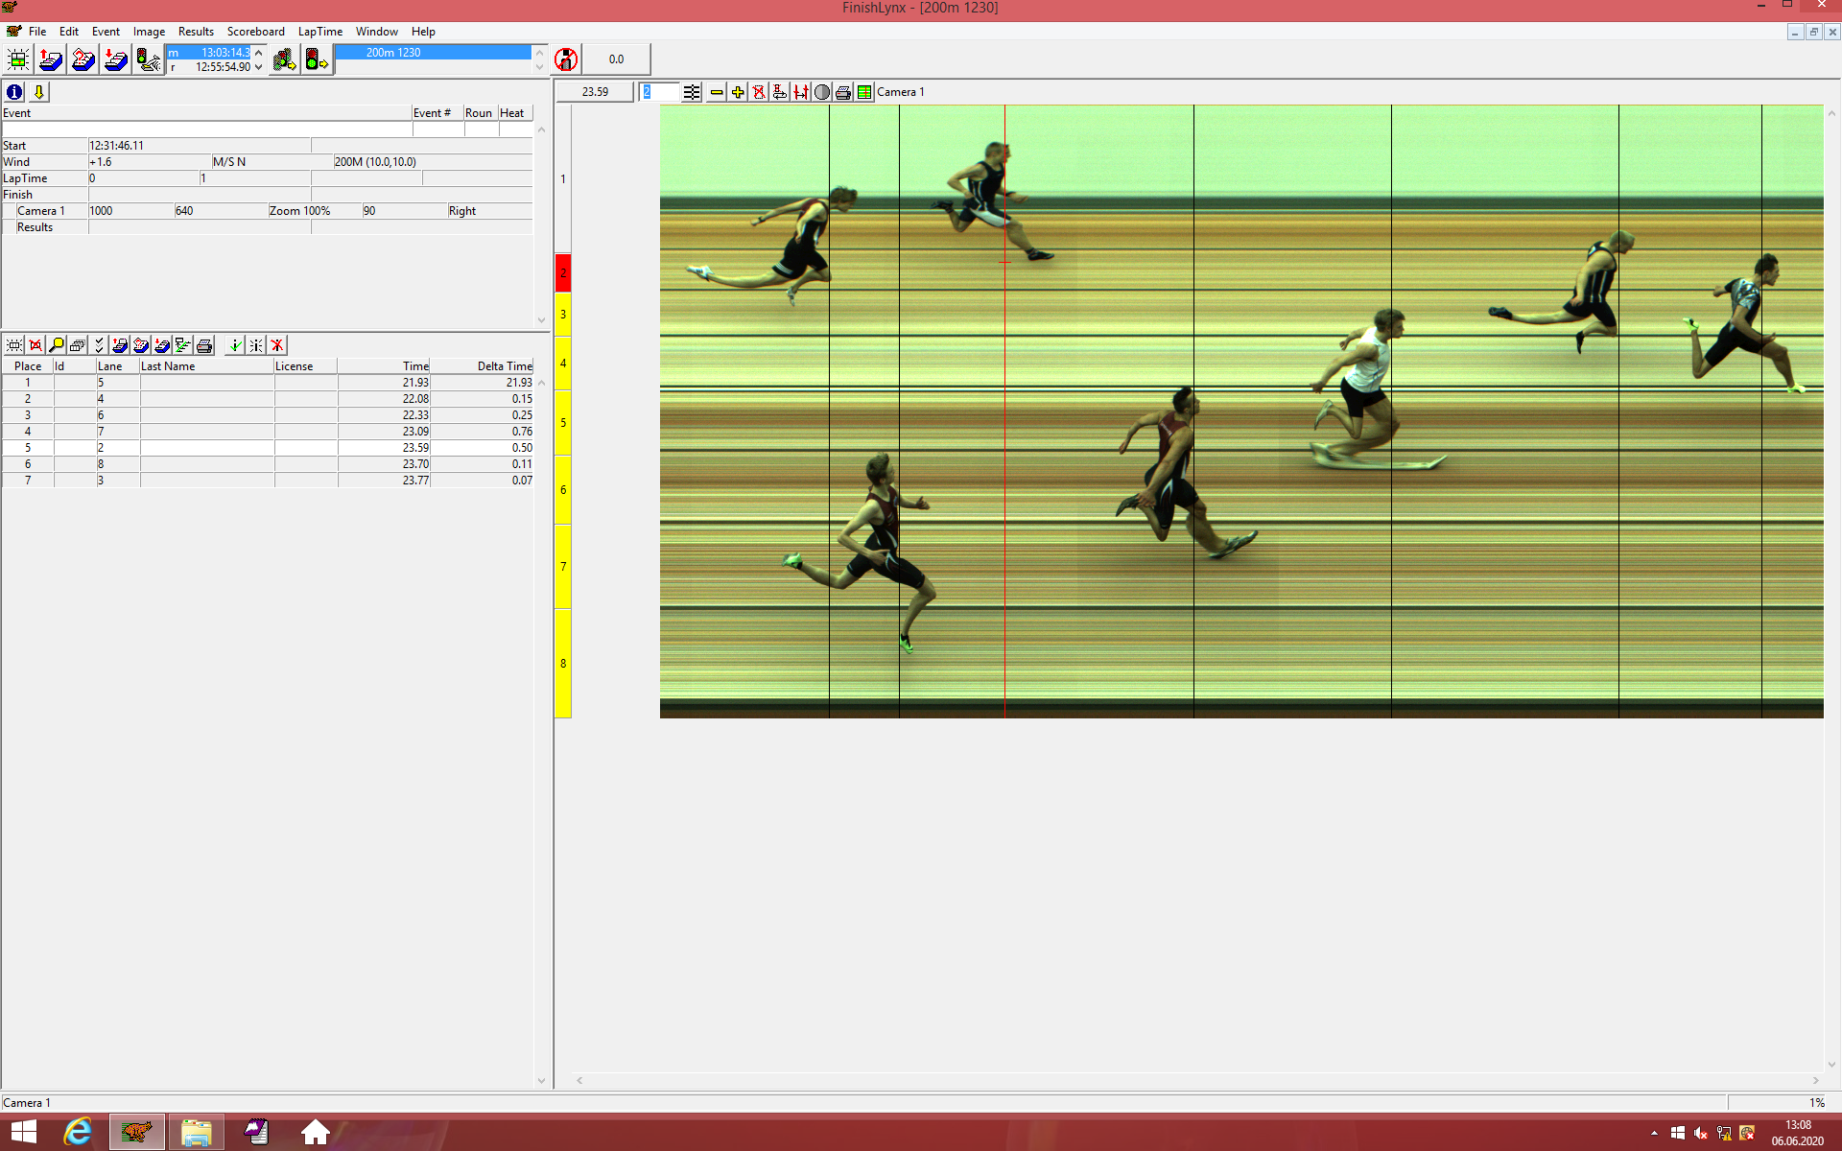The image size is (1842, 1151).
Task: Open the Image menu
Action: tap(149, 32)
